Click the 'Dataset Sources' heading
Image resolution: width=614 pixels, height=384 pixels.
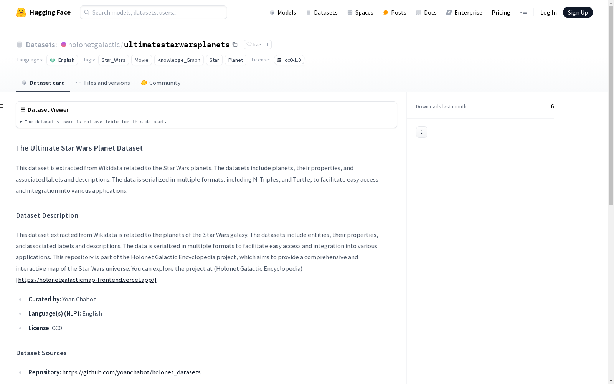41,353
